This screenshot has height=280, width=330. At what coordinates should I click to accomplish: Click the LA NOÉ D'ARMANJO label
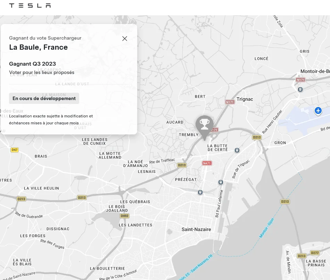(x=135, y=164)
